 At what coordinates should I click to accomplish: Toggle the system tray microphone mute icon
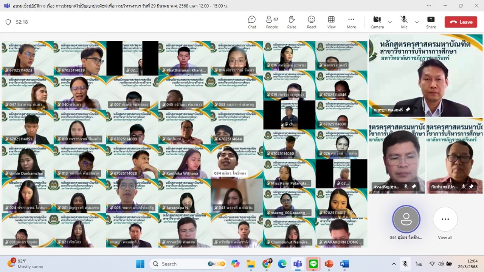(405, 264)
